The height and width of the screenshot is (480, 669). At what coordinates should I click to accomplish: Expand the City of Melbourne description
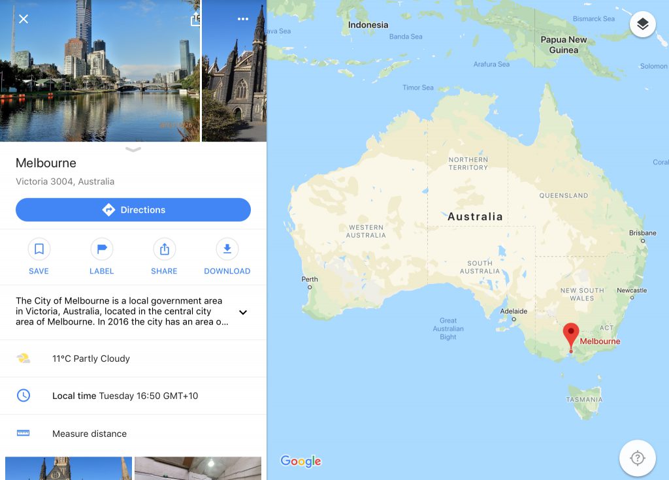click(x=243, y=312)
